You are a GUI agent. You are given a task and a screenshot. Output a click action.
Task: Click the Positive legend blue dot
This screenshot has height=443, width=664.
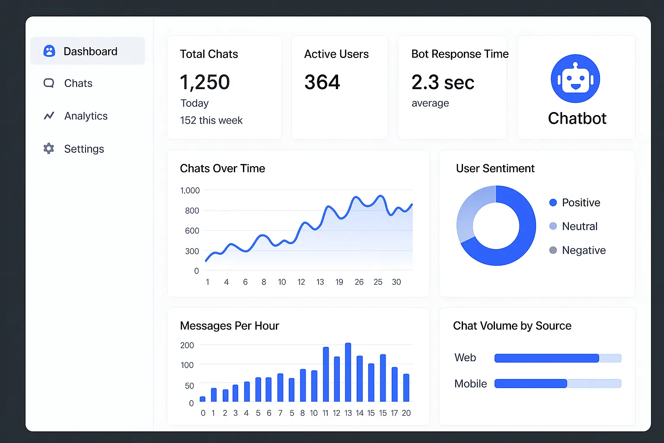(x=553, y=202)
